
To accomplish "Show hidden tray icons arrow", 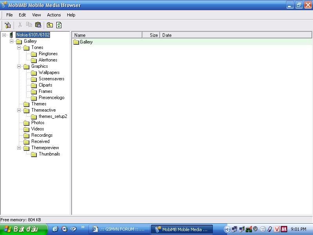I will (227, 229).
